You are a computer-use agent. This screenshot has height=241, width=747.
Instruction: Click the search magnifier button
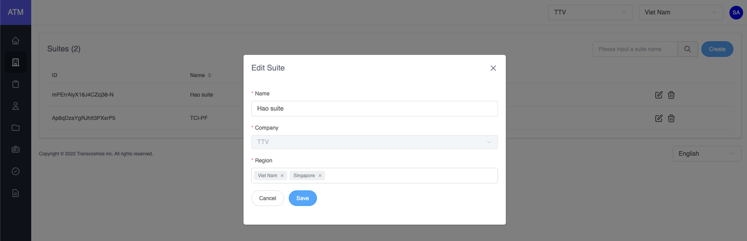point(687,49)
